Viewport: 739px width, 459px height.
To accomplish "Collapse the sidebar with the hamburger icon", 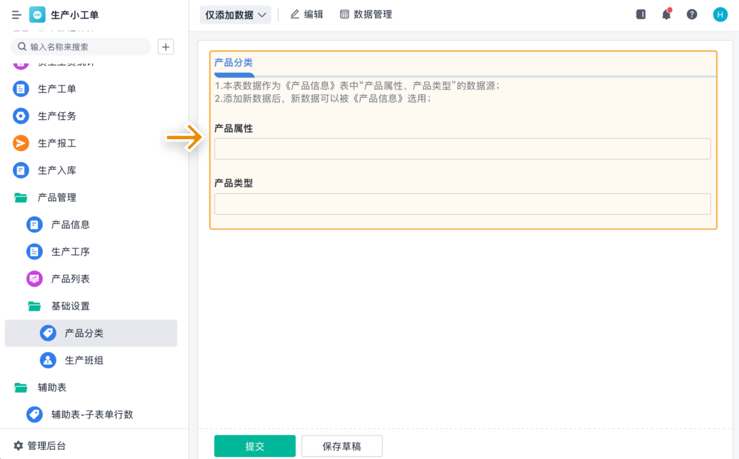I will point(17,15).
